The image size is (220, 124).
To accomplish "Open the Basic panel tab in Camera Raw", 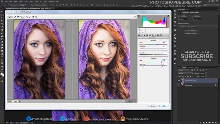I will coord(139,35).
